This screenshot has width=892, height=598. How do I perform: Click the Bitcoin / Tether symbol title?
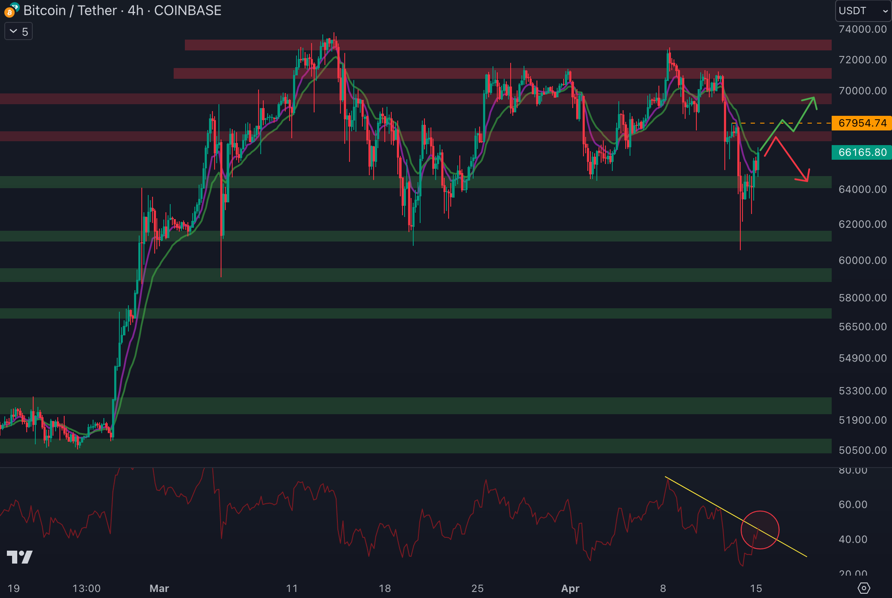pos(70,10)
